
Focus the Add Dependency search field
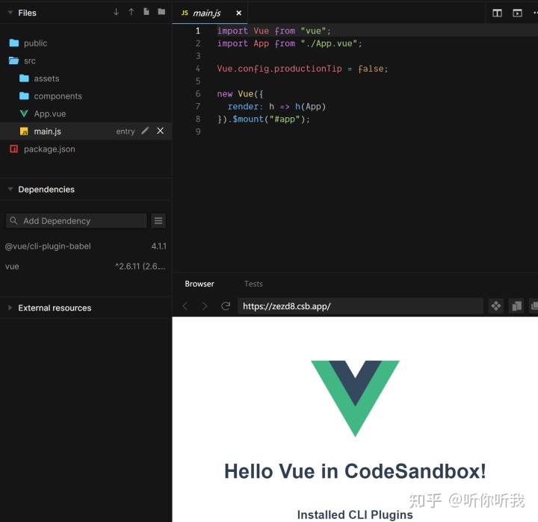click(x=76, y=221)
